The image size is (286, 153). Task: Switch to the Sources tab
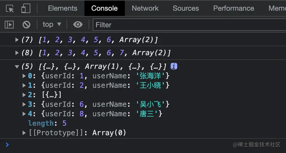186,9
